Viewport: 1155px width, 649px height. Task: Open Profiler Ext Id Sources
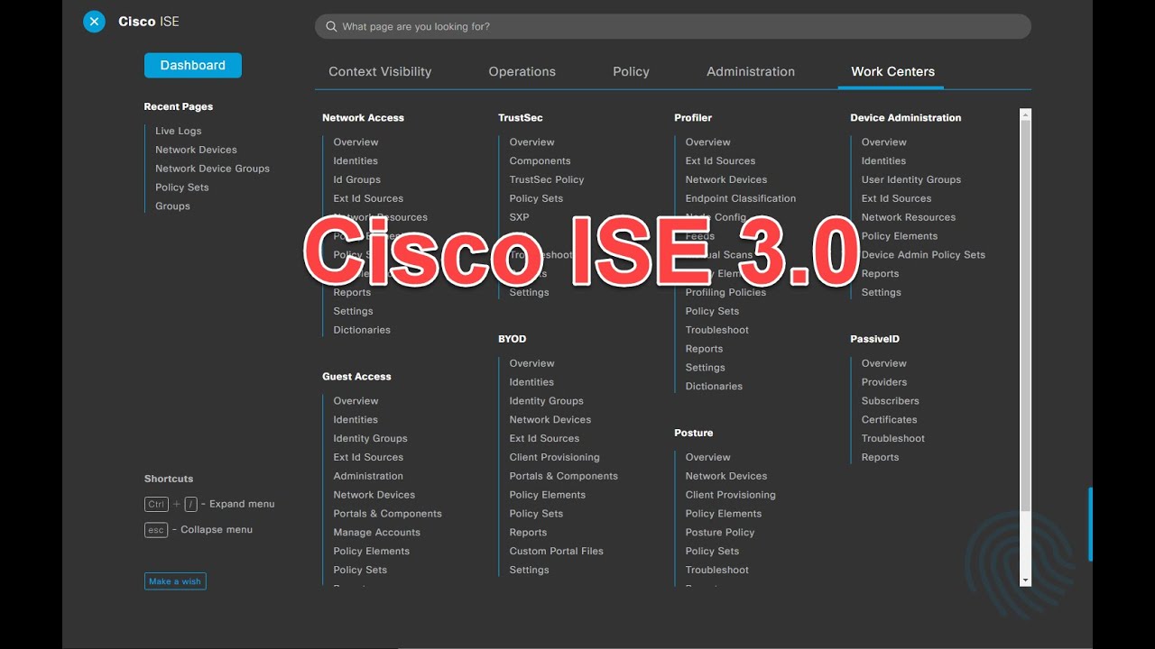point(720,161)
